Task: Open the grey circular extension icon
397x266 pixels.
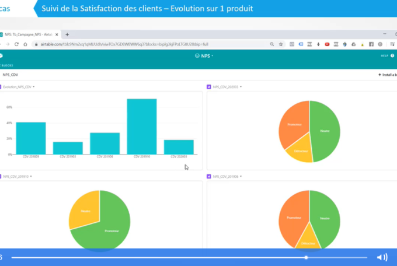Action: coord(380,44)
